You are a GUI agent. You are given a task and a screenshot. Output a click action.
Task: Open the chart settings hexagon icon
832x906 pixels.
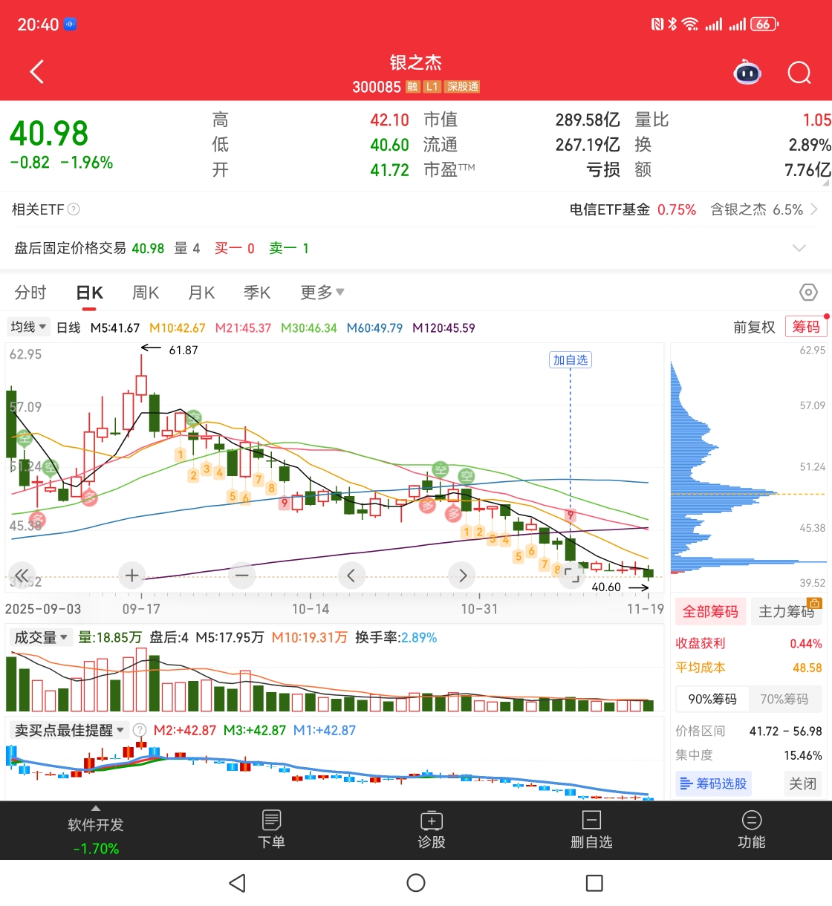pyautogui.click(x=808, y=293)
